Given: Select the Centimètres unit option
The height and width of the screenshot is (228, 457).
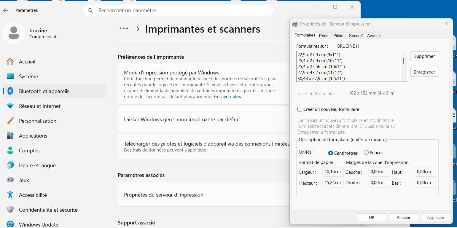Looking at the screenshot, I should point(331,153).
